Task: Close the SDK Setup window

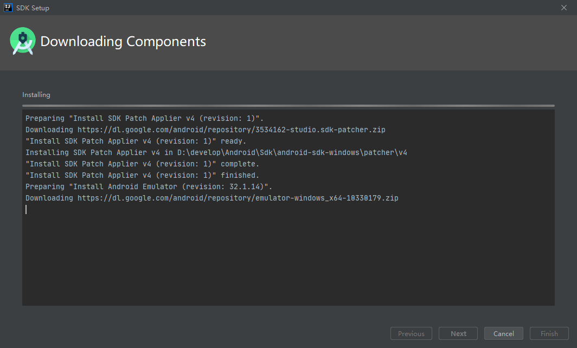Action: [563, 8]
